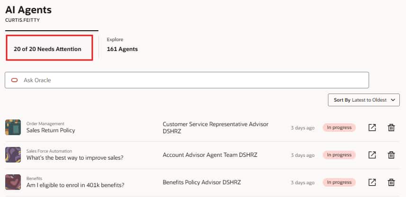
Task: Open the Sales Return Policy link
Action: [x=51, y=130]
